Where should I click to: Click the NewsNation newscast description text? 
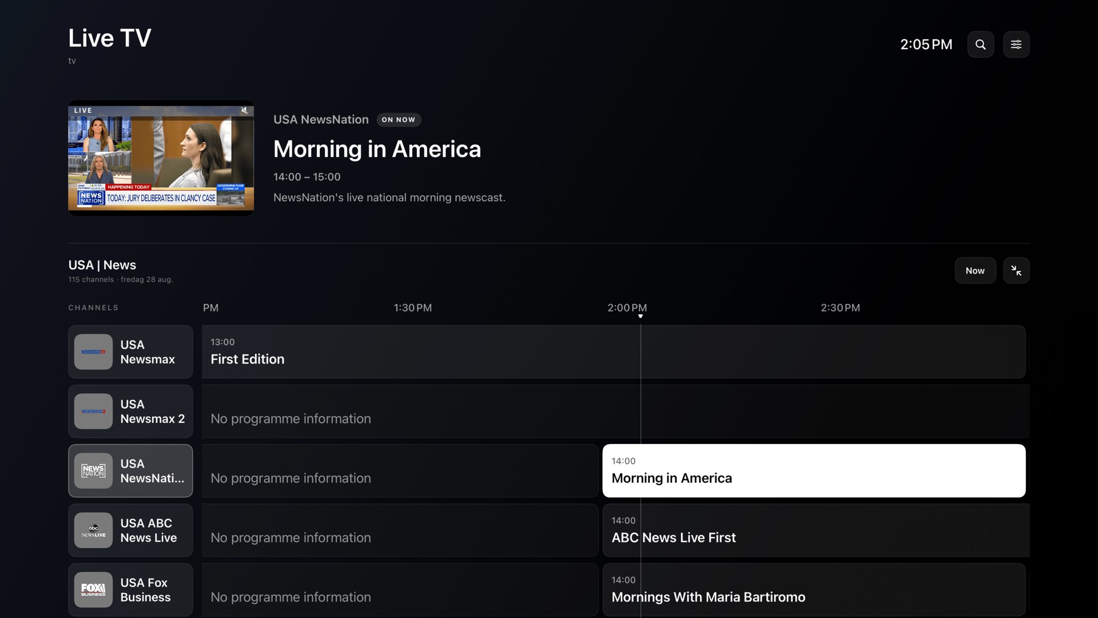coord(389,197)
